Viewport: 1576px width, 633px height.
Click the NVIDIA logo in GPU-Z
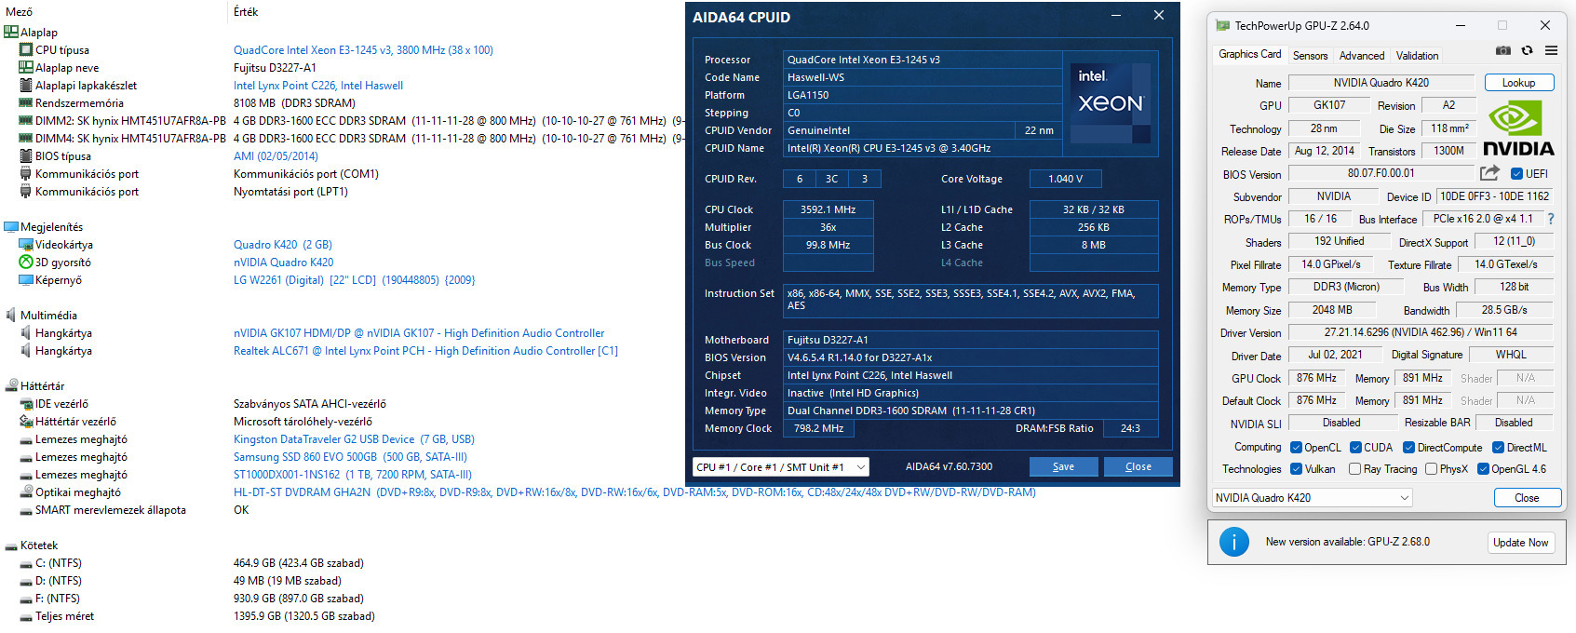point(1518,128)
